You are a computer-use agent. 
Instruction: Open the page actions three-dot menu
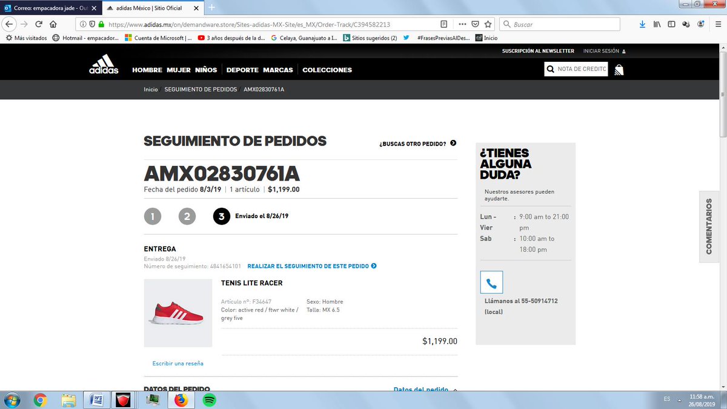462,25
